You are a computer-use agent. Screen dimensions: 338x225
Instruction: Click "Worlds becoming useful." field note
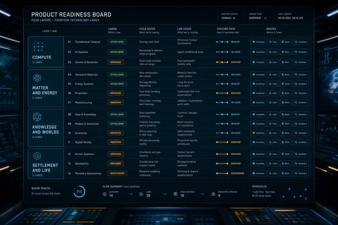click(149, 142)
